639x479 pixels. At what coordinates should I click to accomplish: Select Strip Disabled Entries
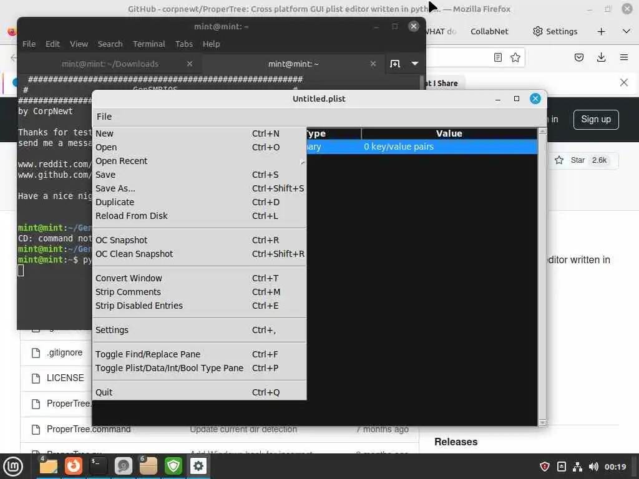tap(199, 306)
